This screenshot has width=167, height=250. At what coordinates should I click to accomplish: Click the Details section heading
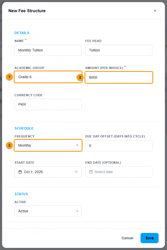(x=22, y=33)
